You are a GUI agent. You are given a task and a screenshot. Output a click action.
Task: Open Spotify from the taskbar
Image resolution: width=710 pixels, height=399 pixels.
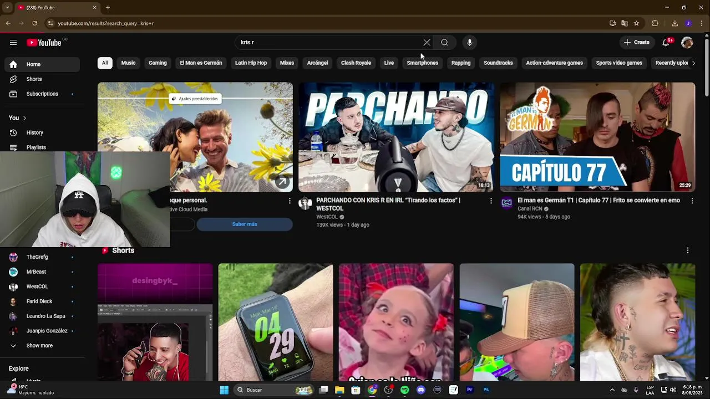point(404,390)
